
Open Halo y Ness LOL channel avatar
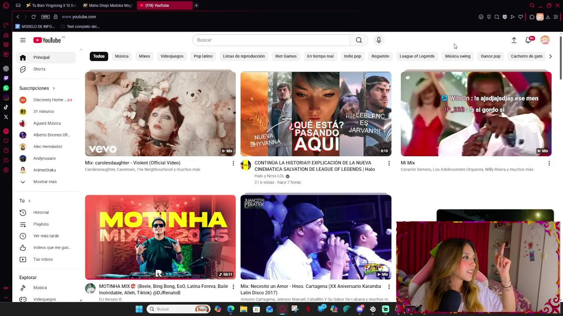point(246,165)
